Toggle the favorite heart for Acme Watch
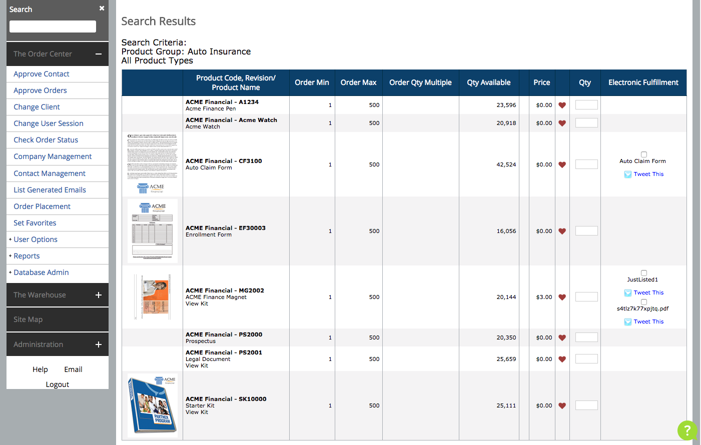The width and height of the screenshot is (701, 445). point(562,123)
